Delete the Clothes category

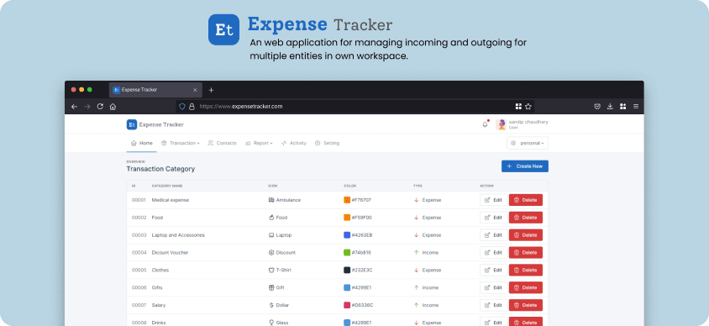[x=525, y=270]
